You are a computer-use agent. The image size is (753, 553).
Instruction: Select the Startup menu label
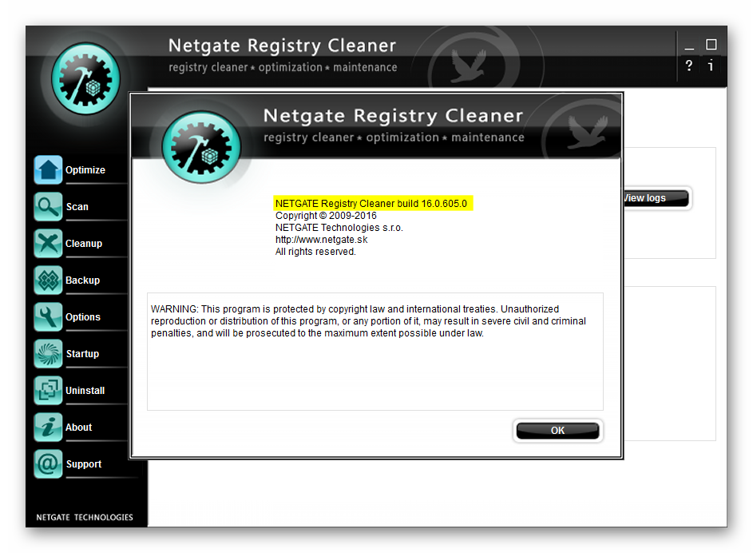pos(82,354)
